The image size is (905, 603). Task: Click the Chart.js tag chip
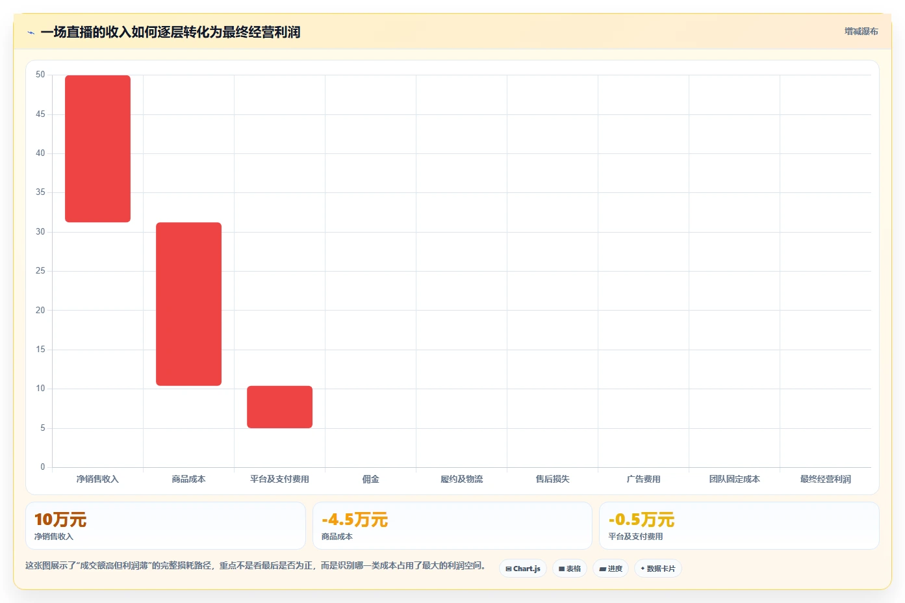(x=523, y=569)
